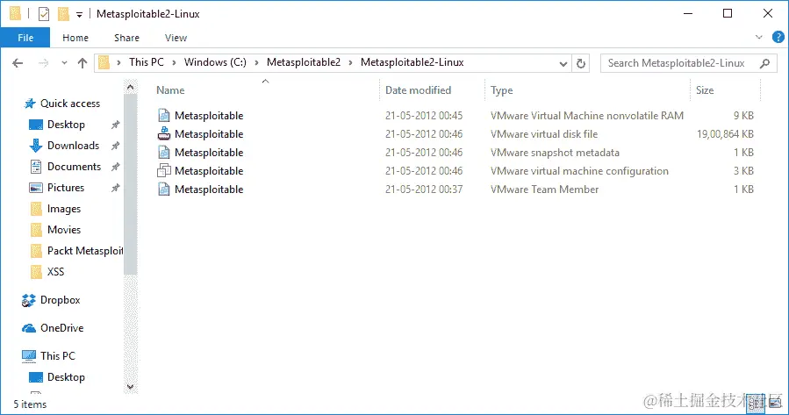Switch to details view icon in status bar

coord(757,404)
